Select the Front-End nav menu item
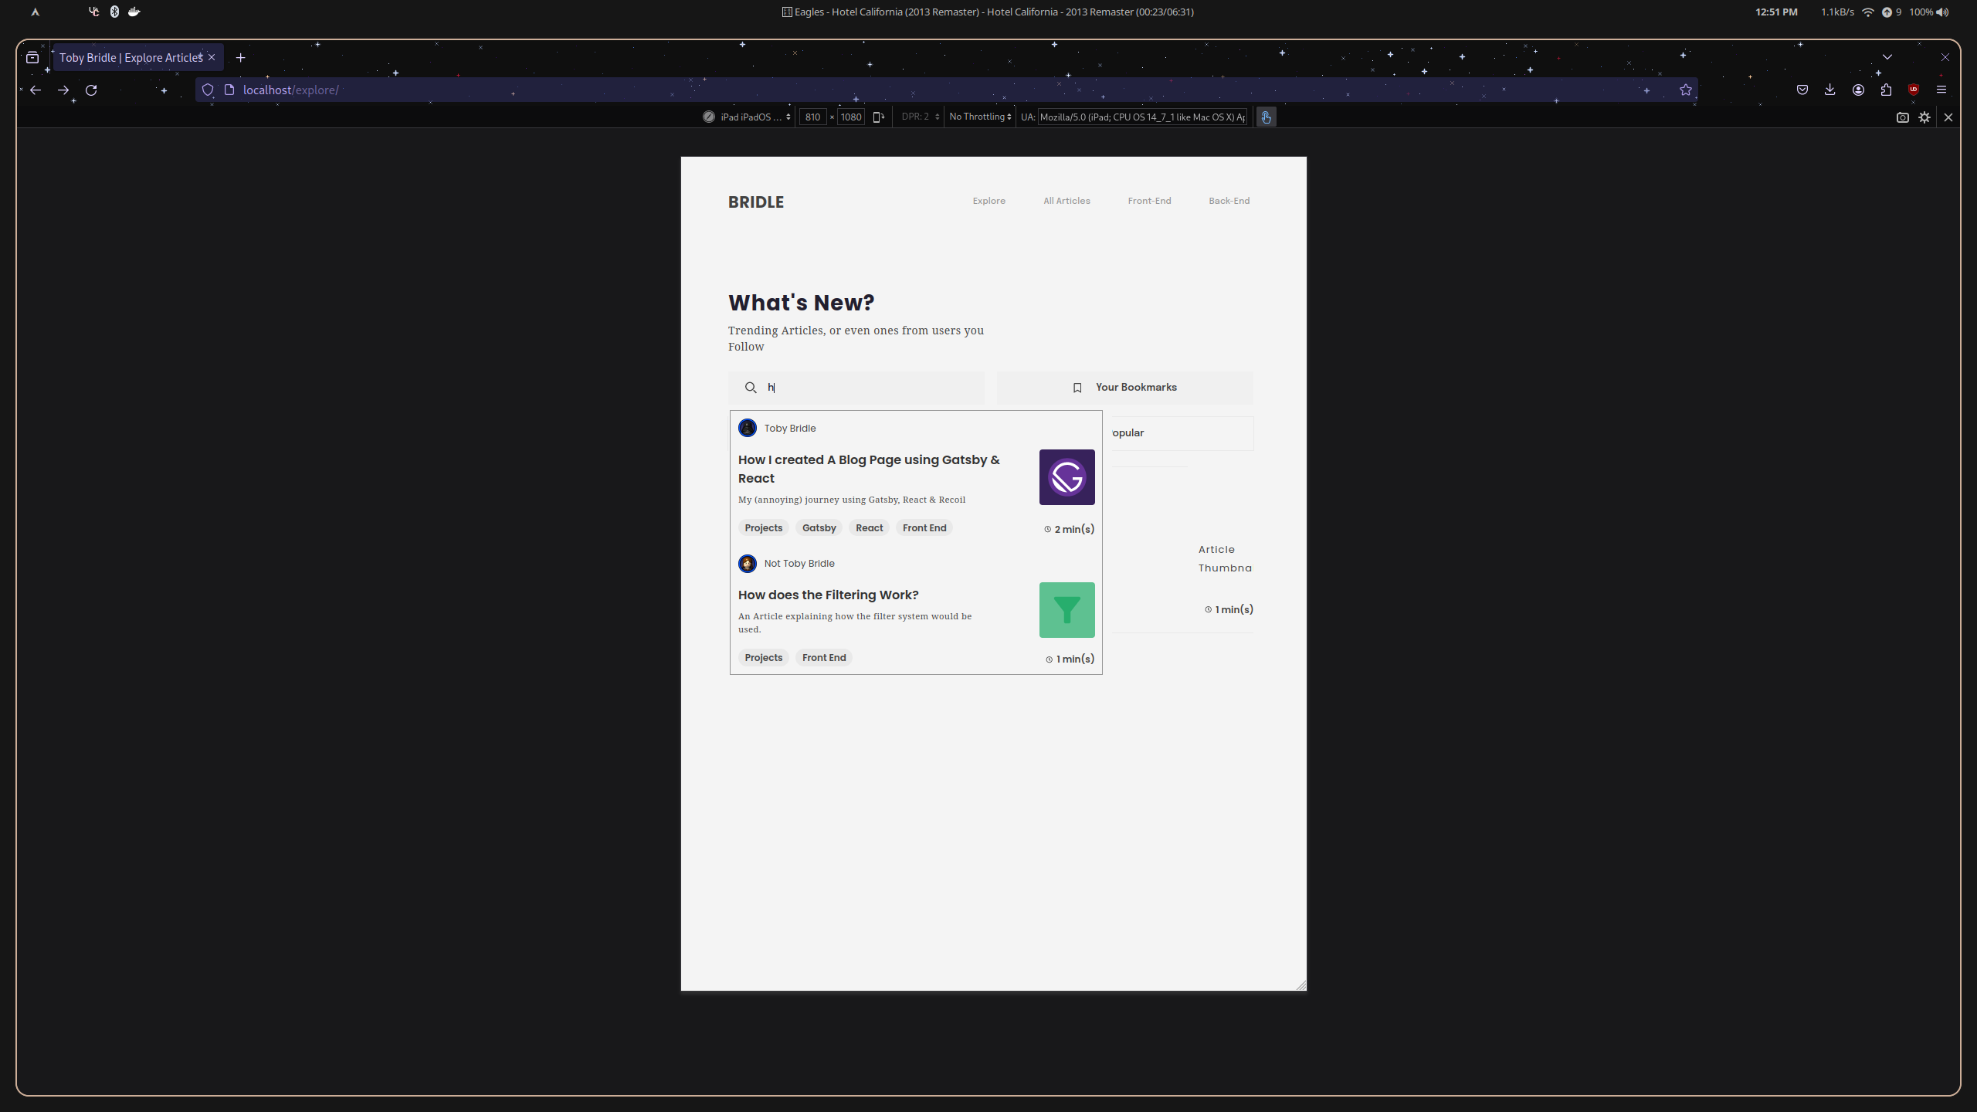Screen dimensions: 1977x1112 click(x=1148, y=199)
